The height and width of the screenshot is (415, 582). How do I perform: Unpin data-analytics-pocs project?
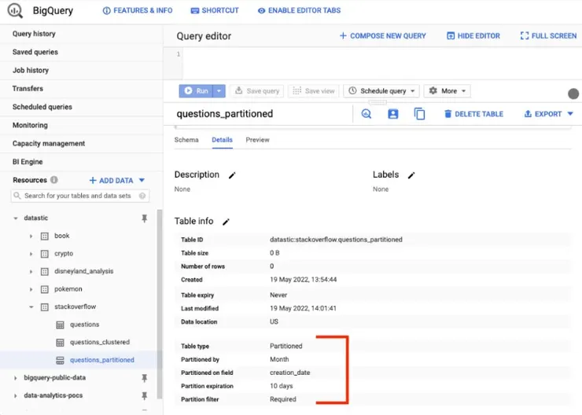pos(145,395)
